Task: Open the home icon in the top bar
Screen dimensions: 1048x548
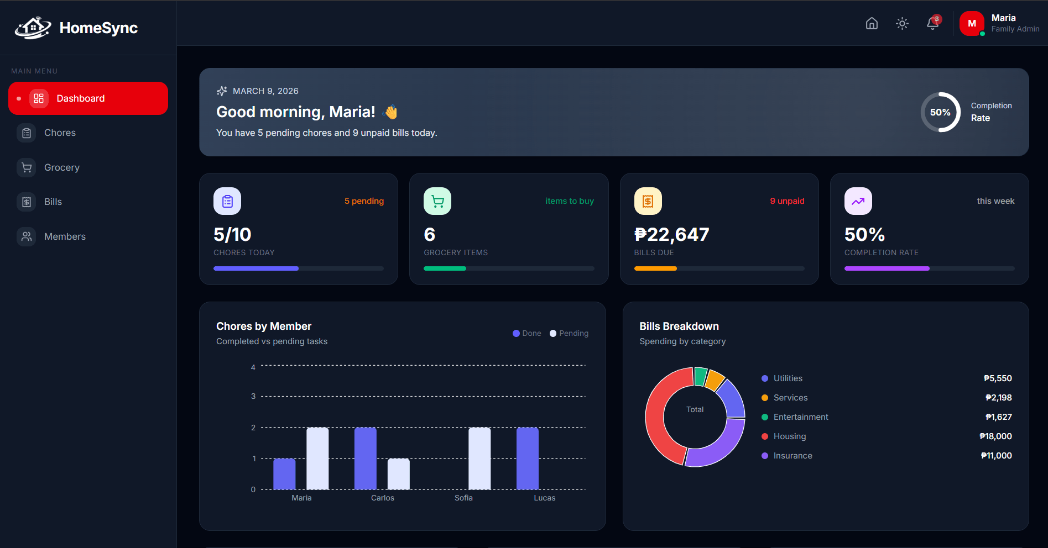Action: coord(871,23)
